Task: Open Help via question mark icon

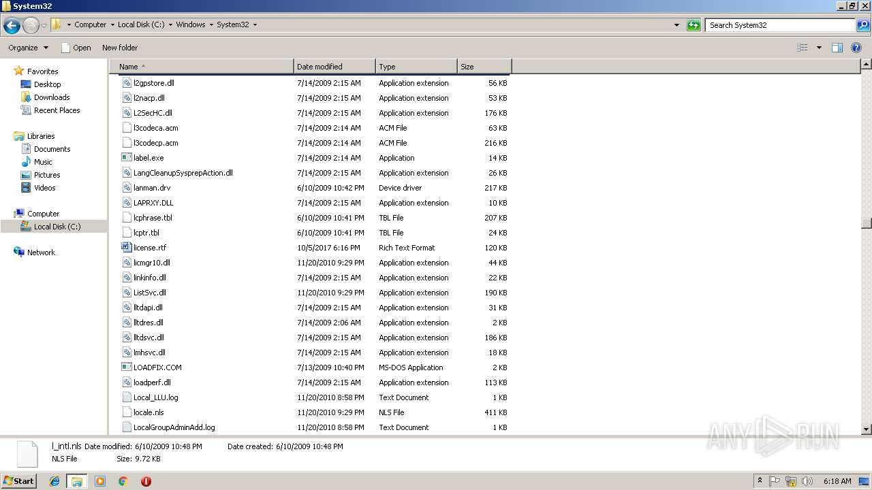Action: click(x=856, y=48)
